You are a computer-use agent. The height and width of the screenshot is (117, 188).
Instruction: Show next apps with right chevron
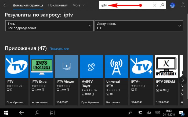[183, 81]
